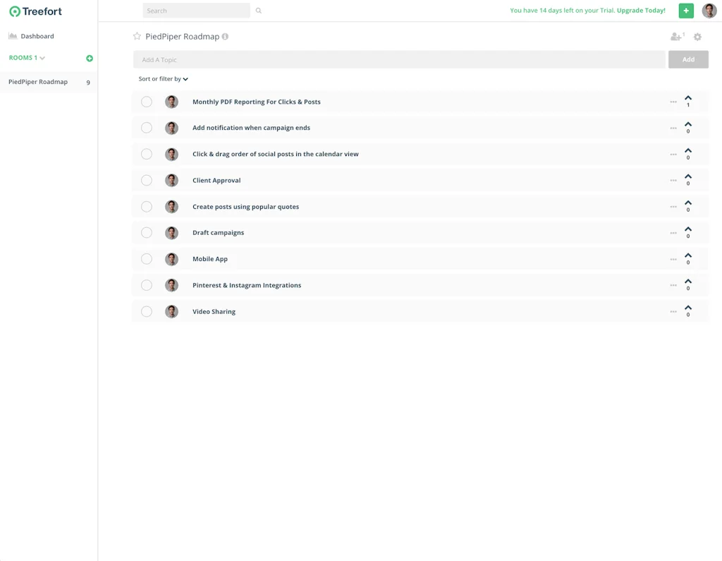722x561 pixels.
Task: Click the Add A Topic field
Action: [399, 59]
